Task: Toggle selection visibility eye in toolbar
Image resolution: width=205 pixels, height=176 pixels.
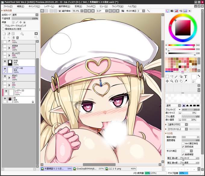Action: (x=60, y=11)
